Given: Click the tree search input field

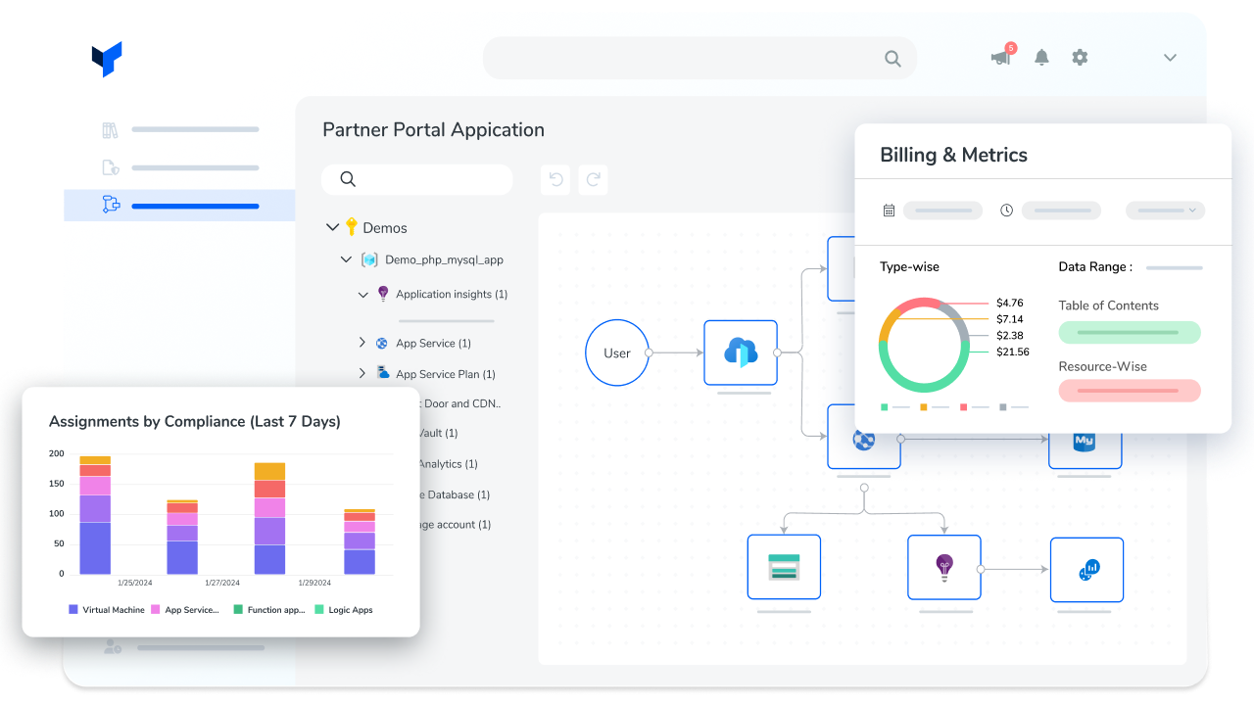Looking at the screenshot, I should point(417,179).
